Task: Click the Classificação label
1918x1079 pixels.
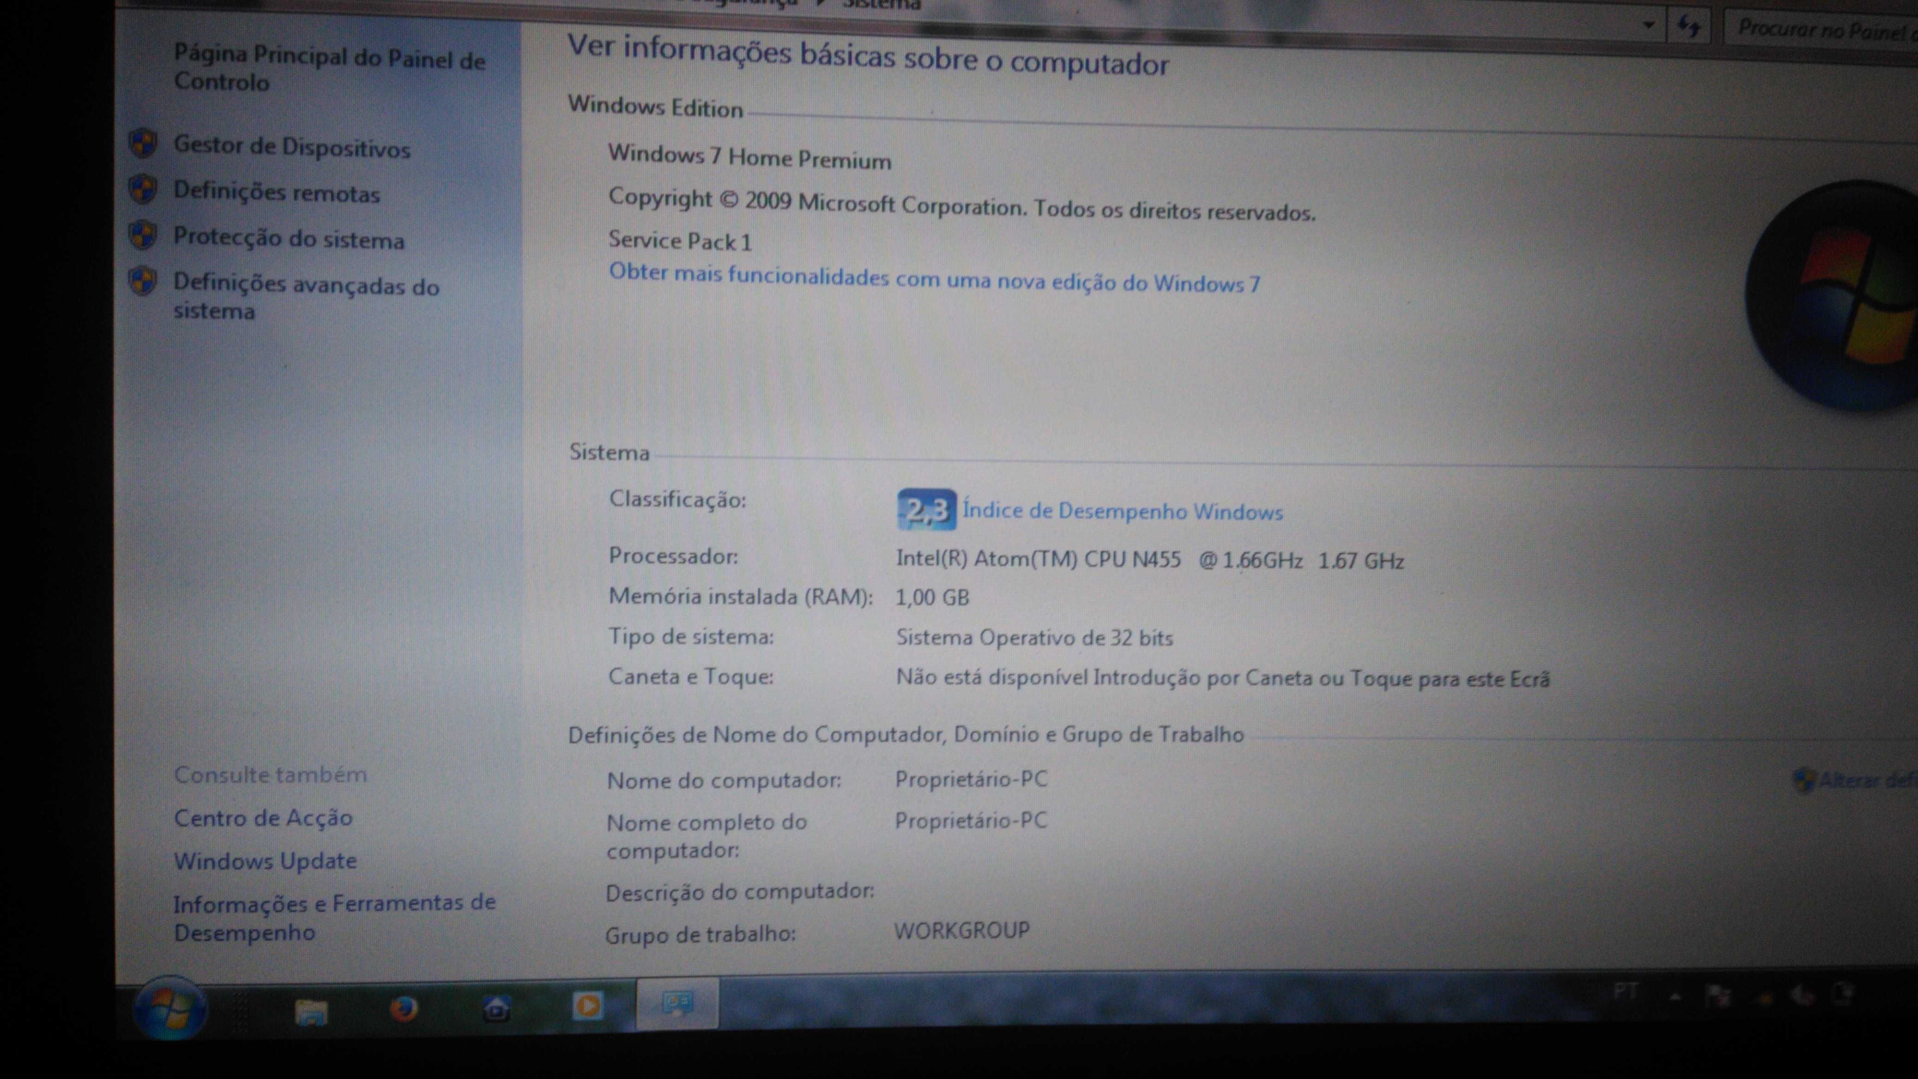Action: point(678,499)
